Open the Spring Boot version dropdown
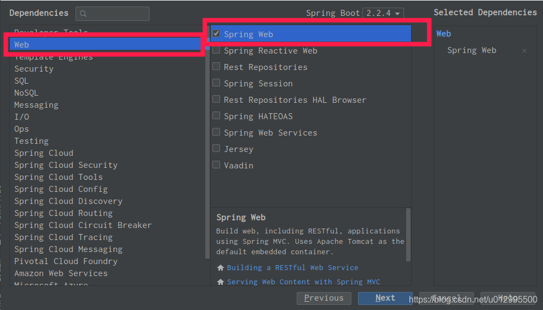This screenshot has height=310, width=543. point(383,13)
